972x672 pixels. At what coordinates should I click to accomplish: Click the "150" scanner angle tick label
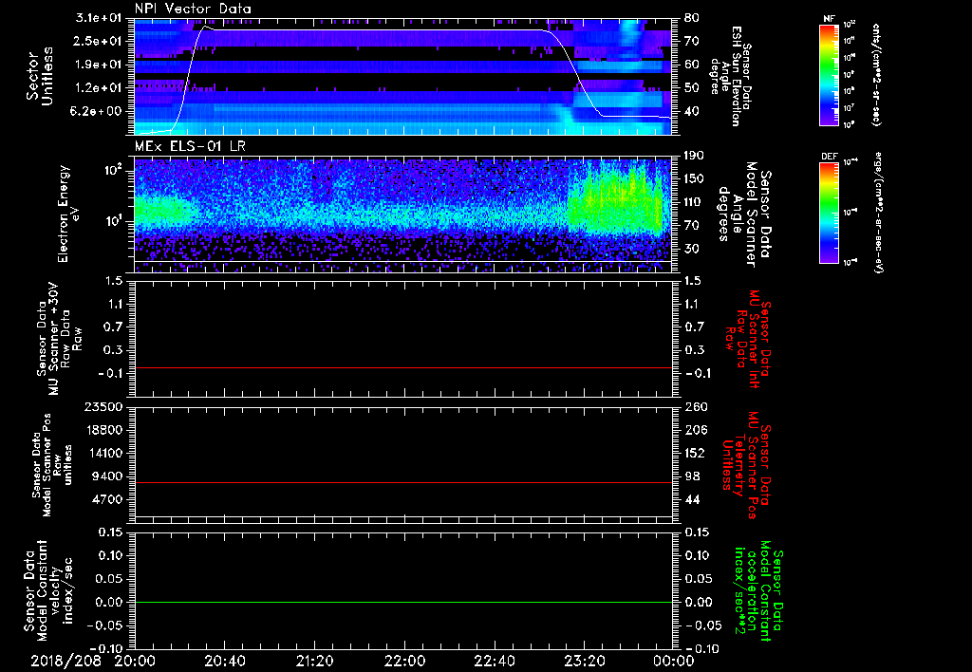pos(694,179)
